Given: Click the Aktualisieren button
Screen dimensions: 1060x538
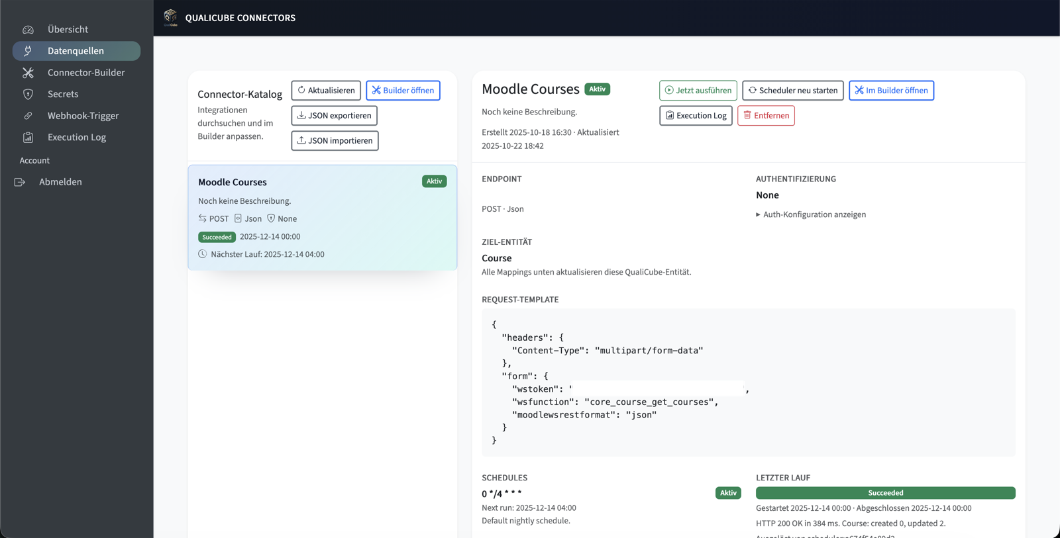Looking at the screenshot, I should click(x=326, y=91).
